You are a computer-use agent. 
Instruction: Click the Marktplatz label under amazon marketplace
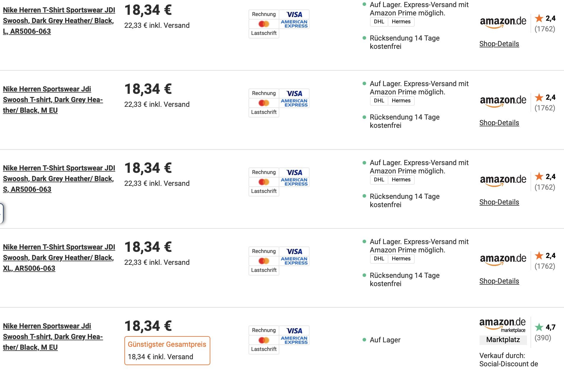[503, 340]
